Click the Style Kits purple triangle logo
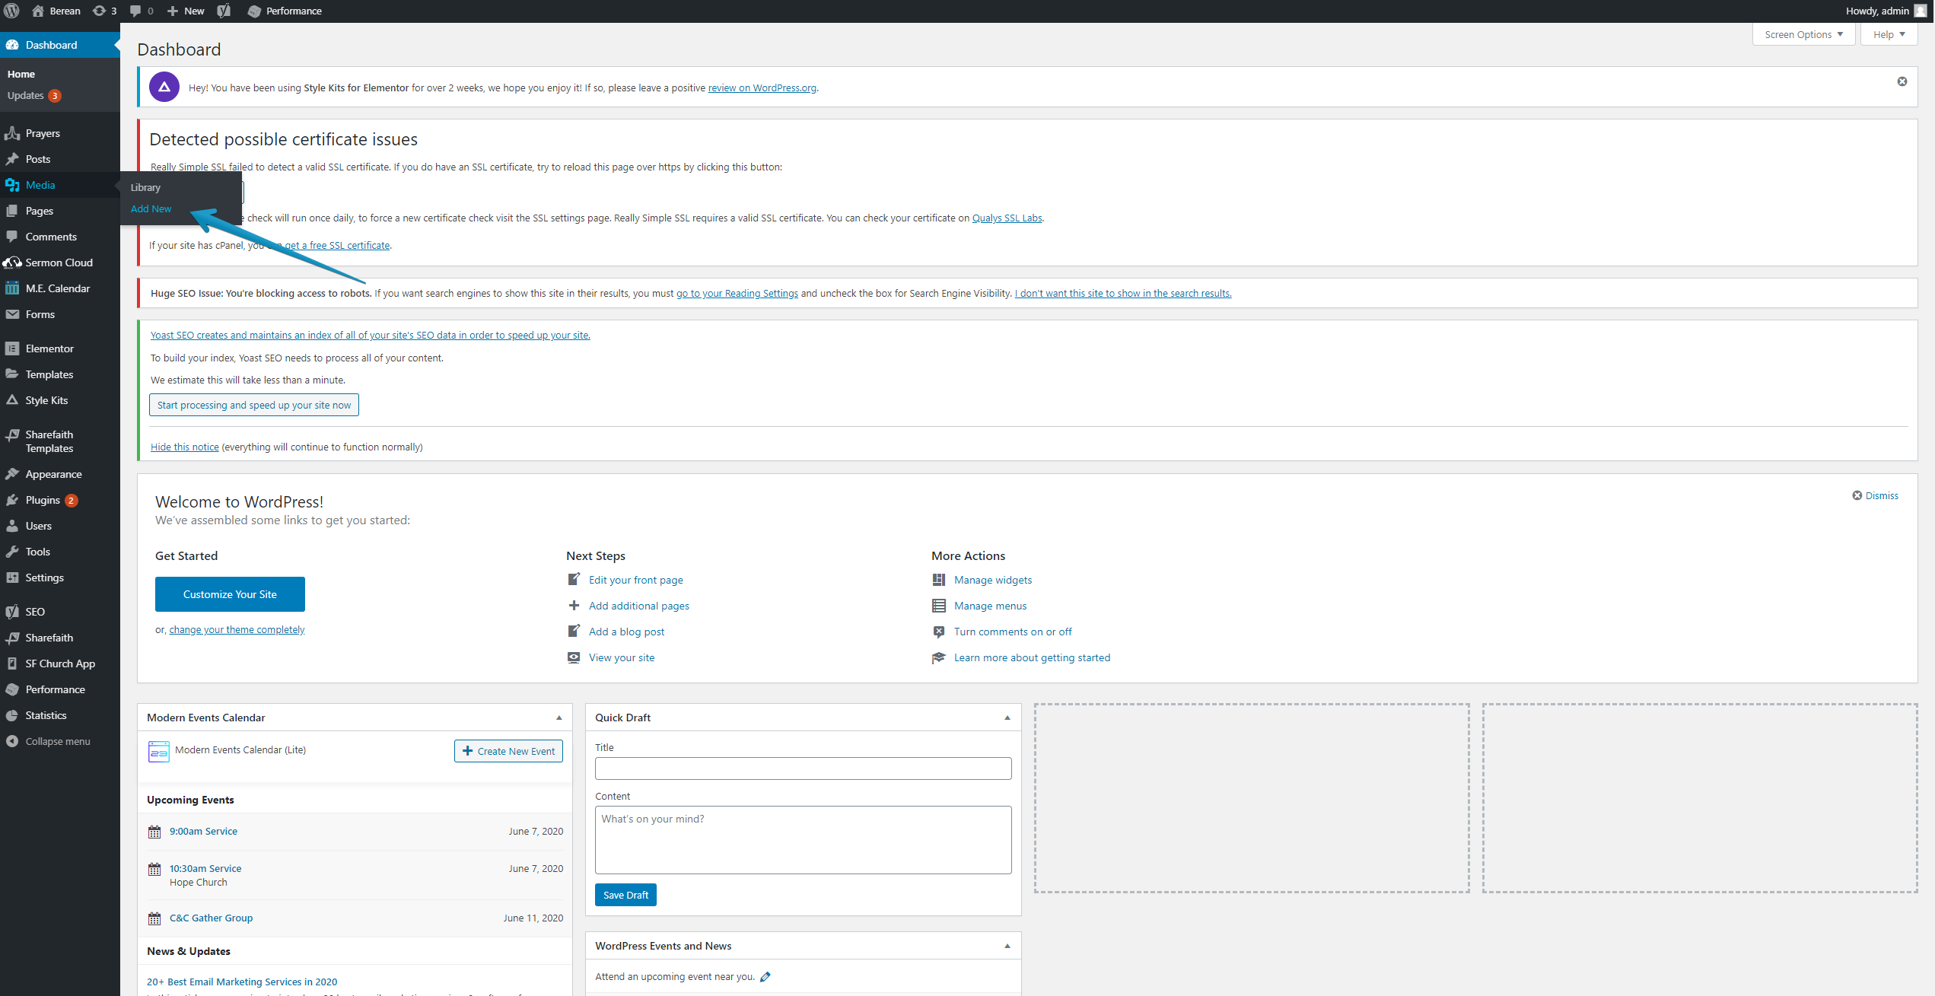 164,88
